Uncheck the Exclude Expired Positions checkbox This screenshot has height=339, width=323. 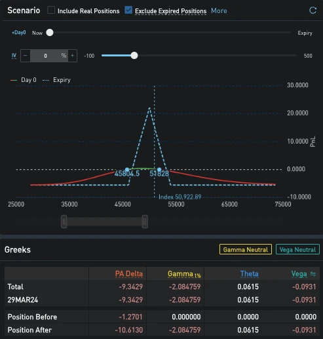pyautogui.click(x=128, y=10)
